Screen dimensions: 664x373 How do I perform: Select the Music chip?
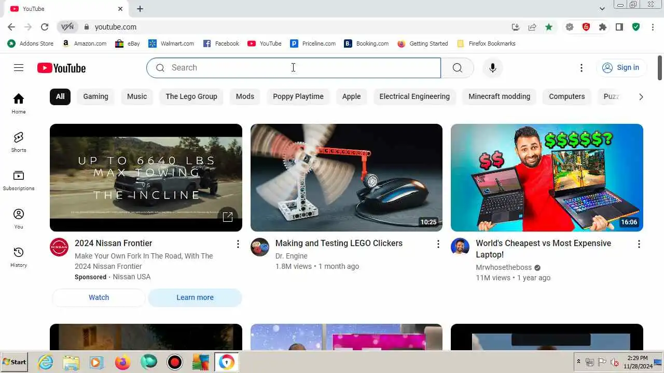coord(137,96)
